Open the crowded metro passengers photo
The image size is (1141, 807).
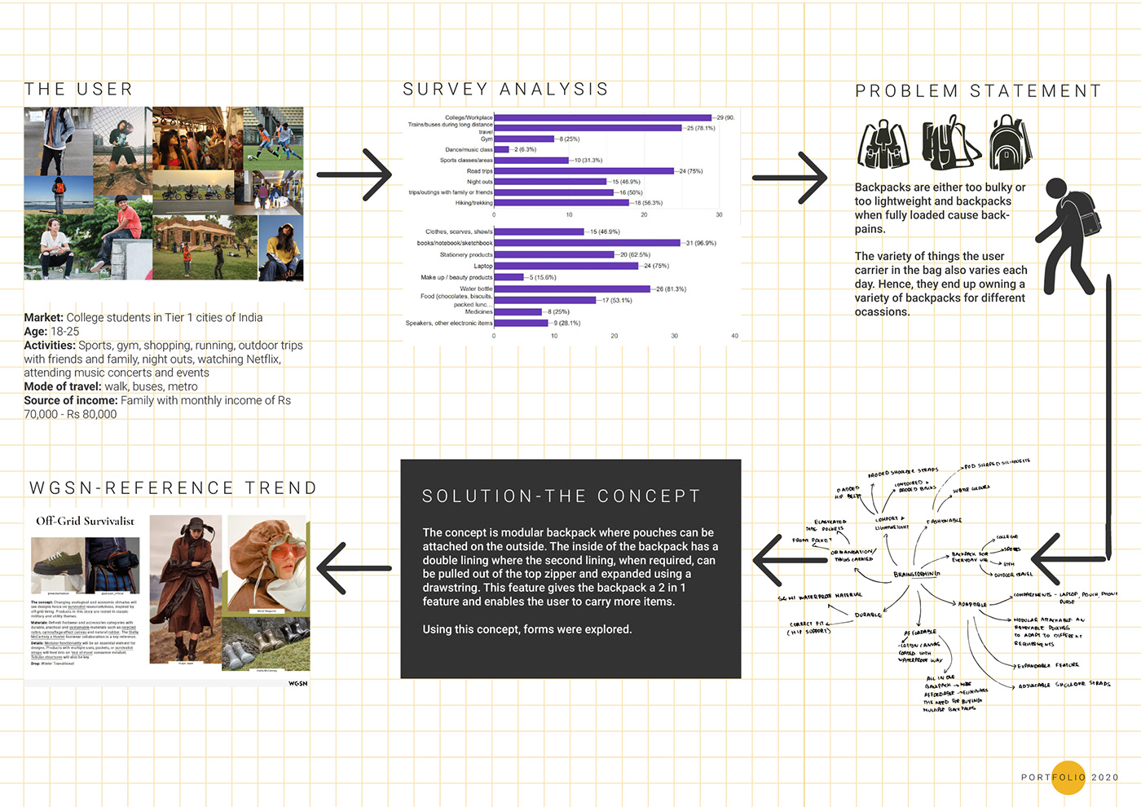point(197,138)
